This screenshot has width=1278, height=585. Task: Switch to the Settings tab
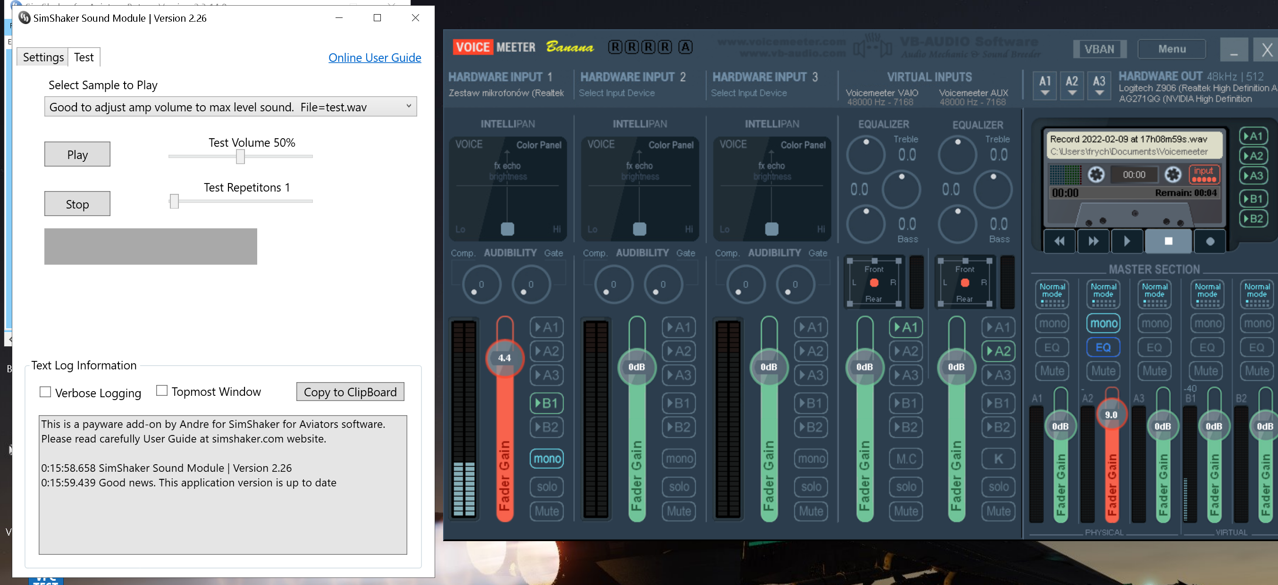43,58
